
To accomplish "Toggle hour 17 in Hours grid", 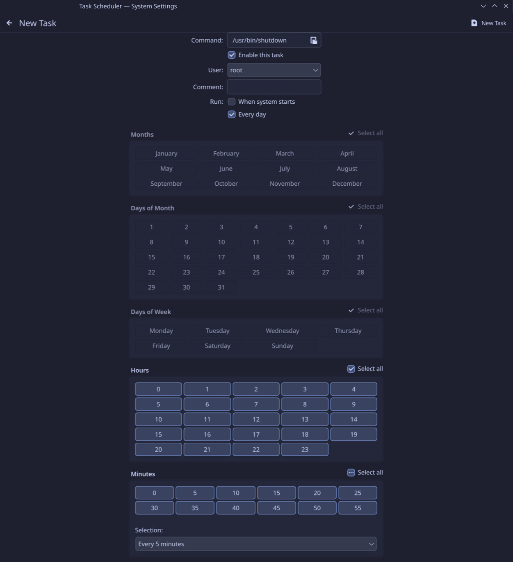I will 256,434.
